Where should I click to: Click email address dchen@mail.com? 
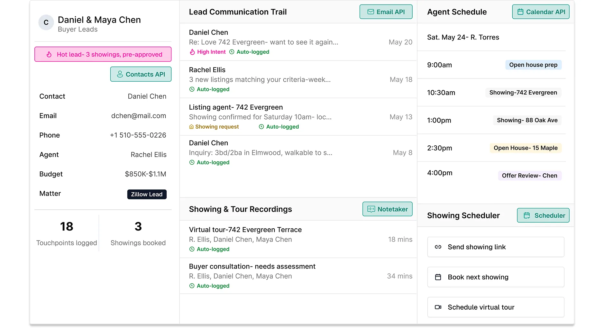tap(139, 116)
